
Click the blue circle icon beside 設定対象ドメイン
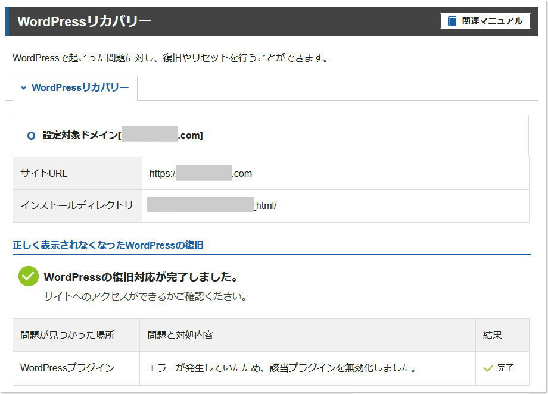pyautogui.click(x=32, y=136)
